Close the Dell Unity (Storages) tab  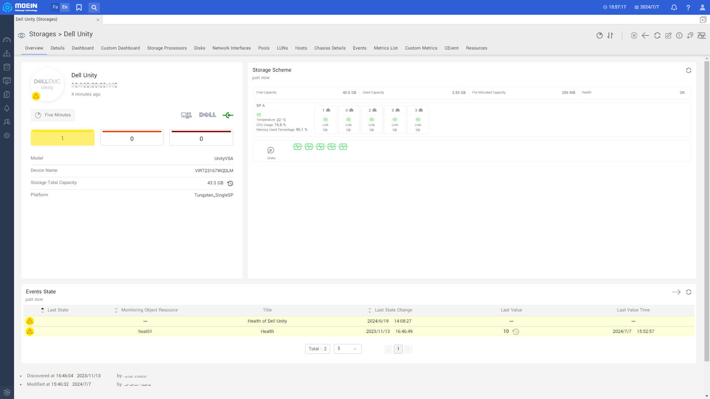pyautogui.click(x=98, y=20)
